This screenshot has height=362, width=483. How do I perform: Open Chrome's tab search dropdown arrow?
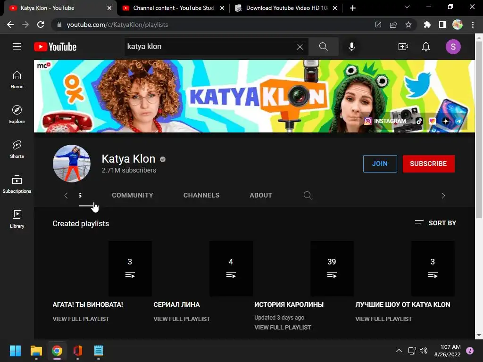(x=407, y=7)
